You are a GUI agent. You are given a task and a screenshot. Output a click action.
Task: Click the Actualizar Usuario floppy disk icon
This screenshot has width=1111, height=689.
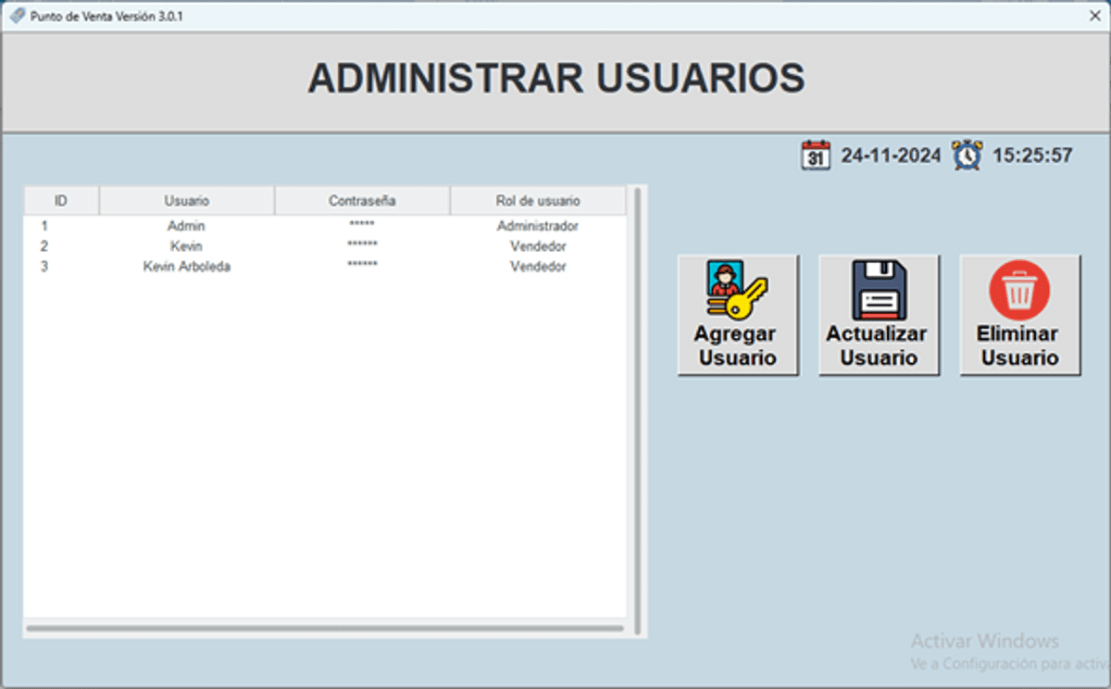click(x=879, y=291)
